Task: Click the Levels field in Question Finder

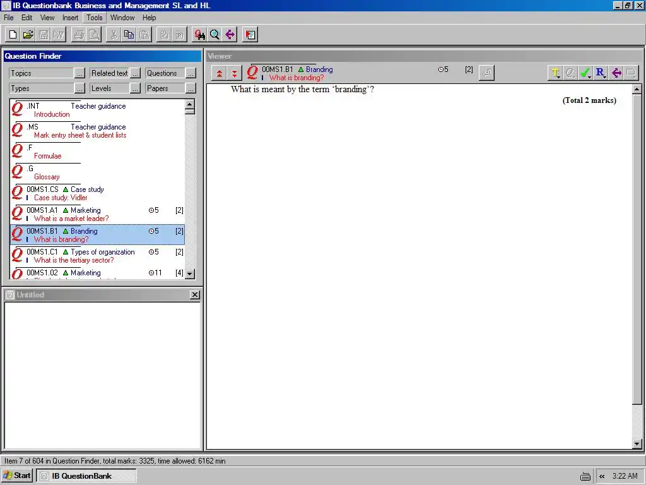Action: pyautogui.click(x=110, y=88)
